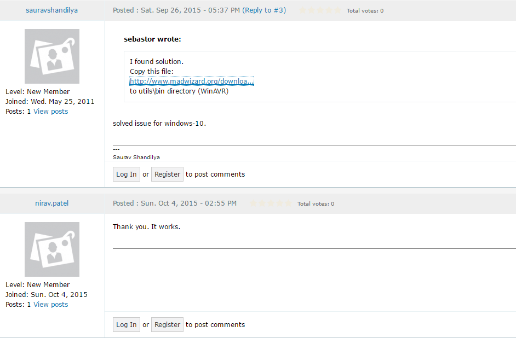
Task: Open sauravshandilya's user profile link
Action: tap(51, 10)
